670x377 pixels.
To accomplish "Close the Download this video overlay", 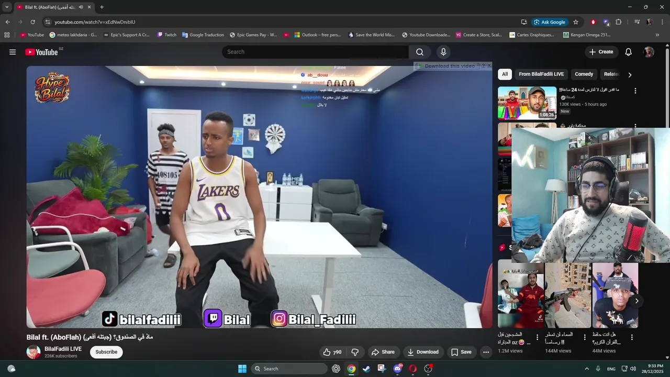I will click(489, 65).
